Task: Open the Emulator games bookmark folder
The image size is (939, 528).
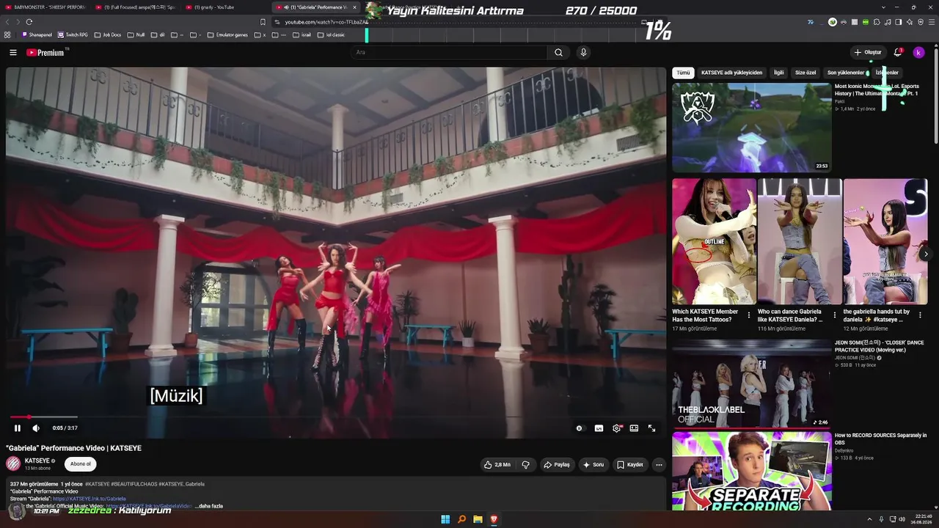Action: coord(228,34)
